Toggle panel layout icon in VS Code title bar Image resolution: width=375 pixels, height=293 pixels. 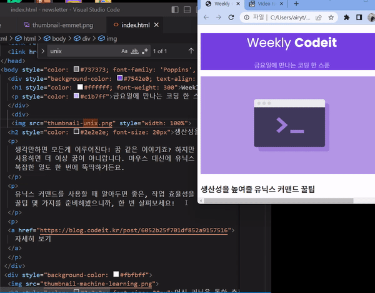(187, 9)
